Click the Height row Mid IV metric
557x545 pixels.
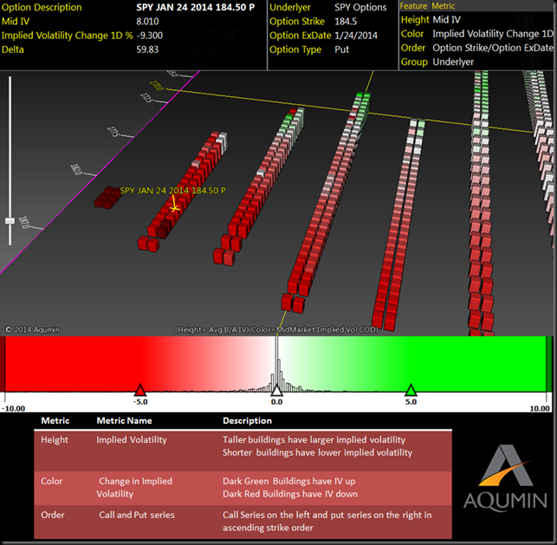[x=446, y=20]
